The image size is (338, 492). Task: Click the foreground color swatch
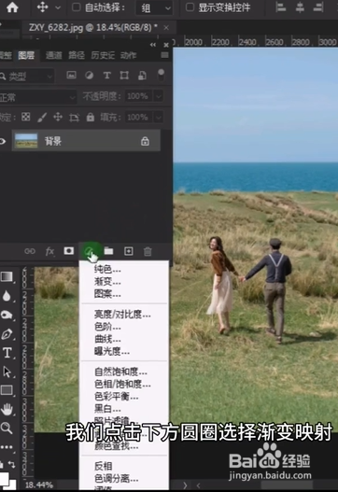point(4,478)
